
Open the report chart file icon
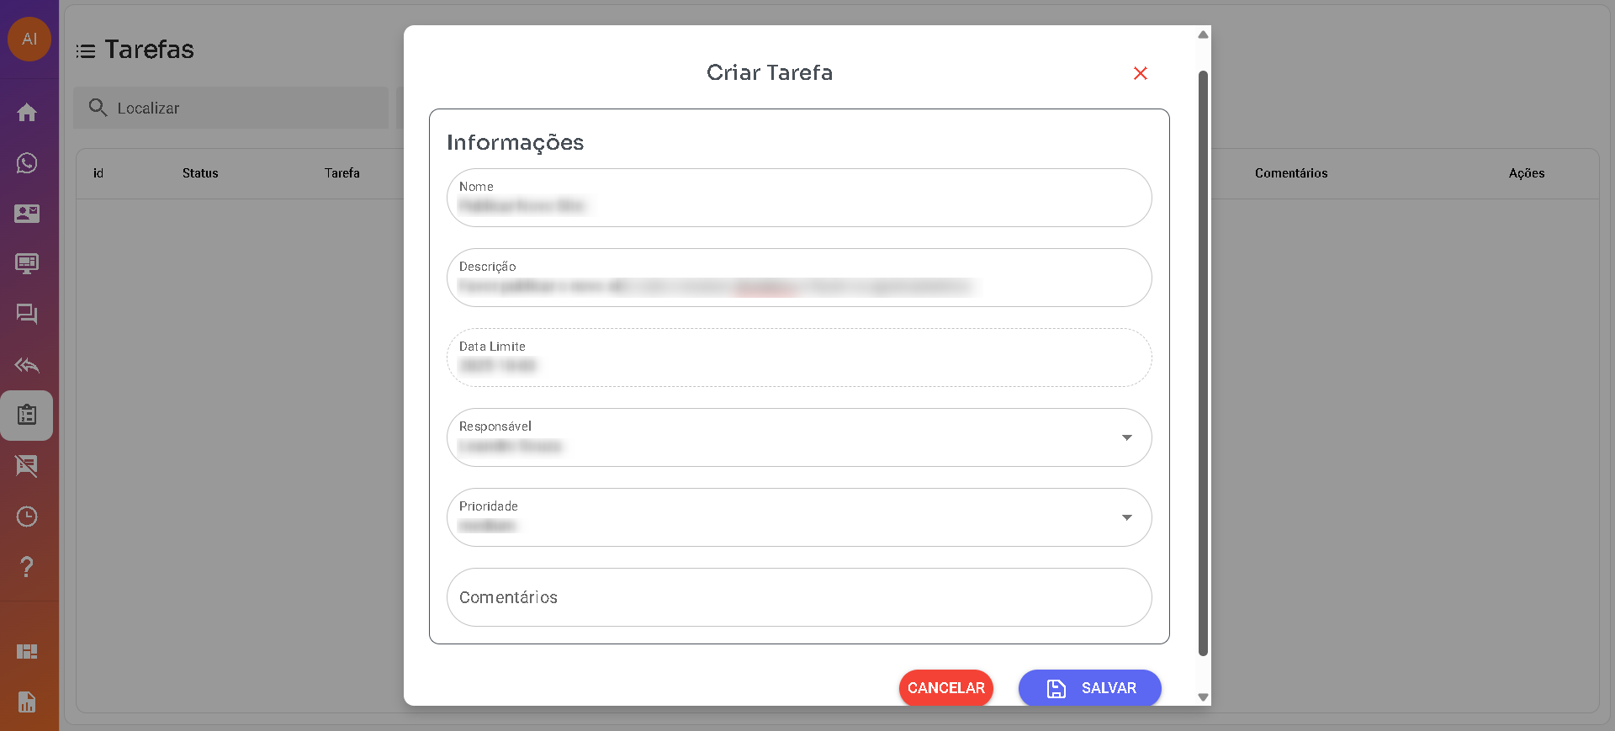(x=27, y=702)
